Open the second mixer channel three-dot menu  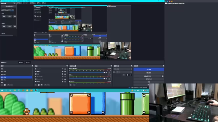pyautogui.click(x=109, y=79)
